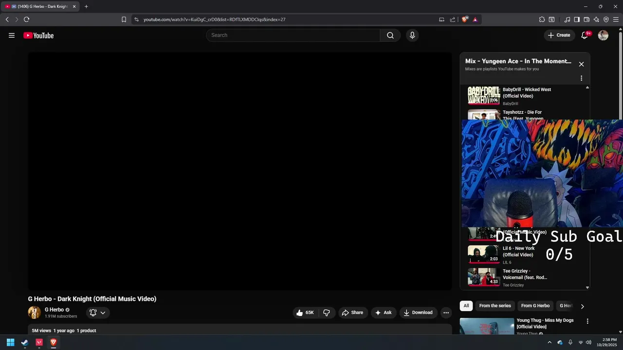Select From G Herbo chip
This screenshot has width=623, height=350.
pos(535,306)
